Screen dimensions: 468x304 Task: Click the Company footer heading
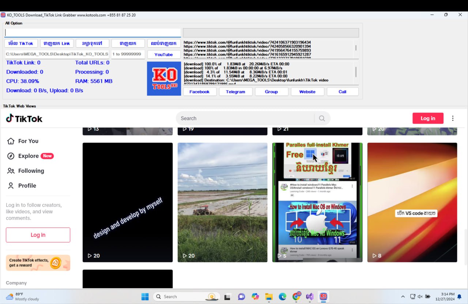click(x=16, y=283)
